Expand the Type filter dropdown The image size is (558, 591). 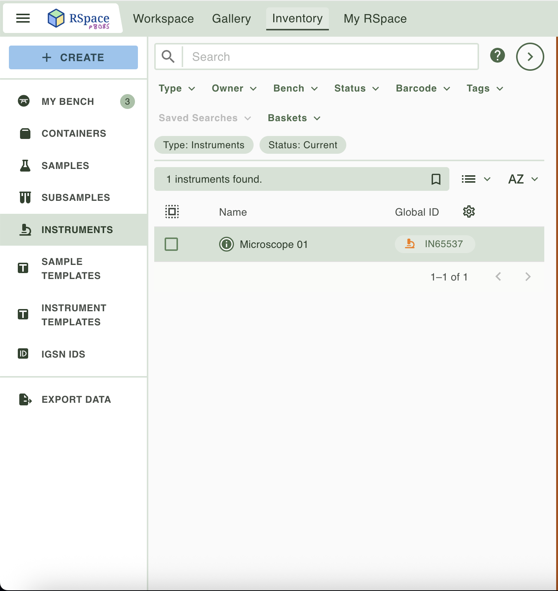177,89
